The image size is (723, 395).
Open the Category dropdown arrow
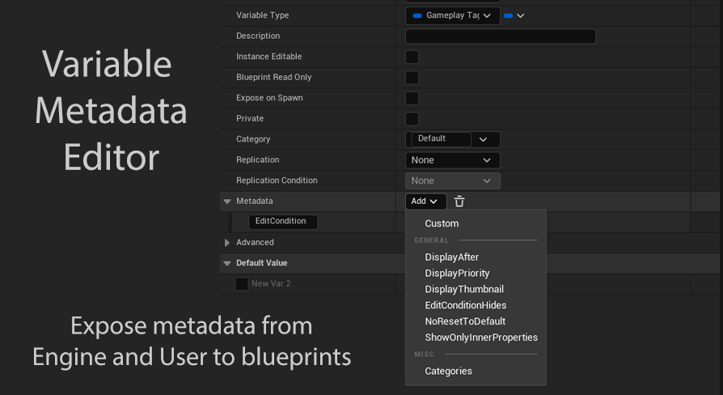pos(483,139)
